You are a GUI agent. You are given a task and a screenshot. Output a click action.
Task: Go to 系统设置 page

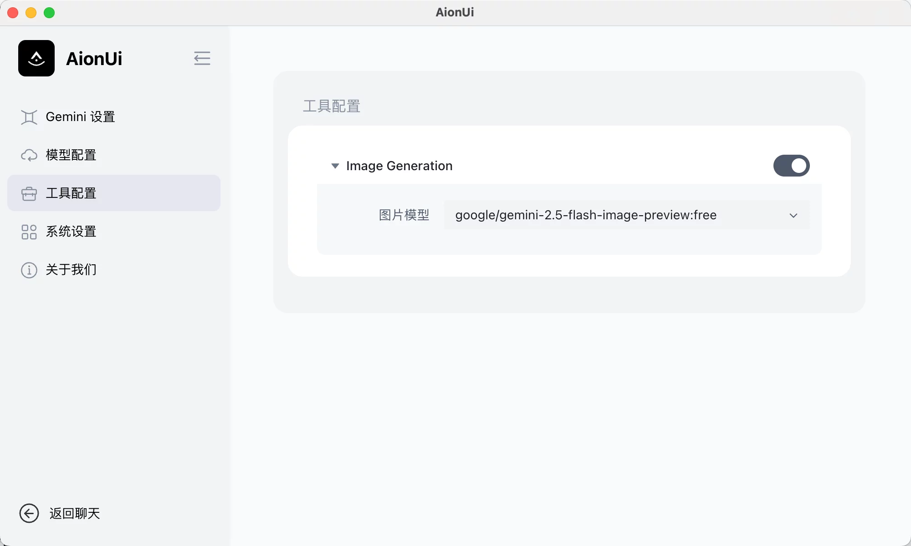pyautogui.click(x=114, y=232)
